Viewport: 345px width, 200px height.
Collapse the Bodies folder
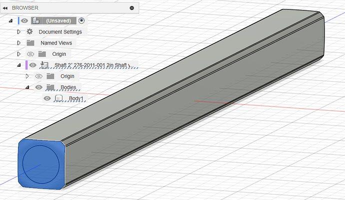pyautogui.click(x=27, y=87)
